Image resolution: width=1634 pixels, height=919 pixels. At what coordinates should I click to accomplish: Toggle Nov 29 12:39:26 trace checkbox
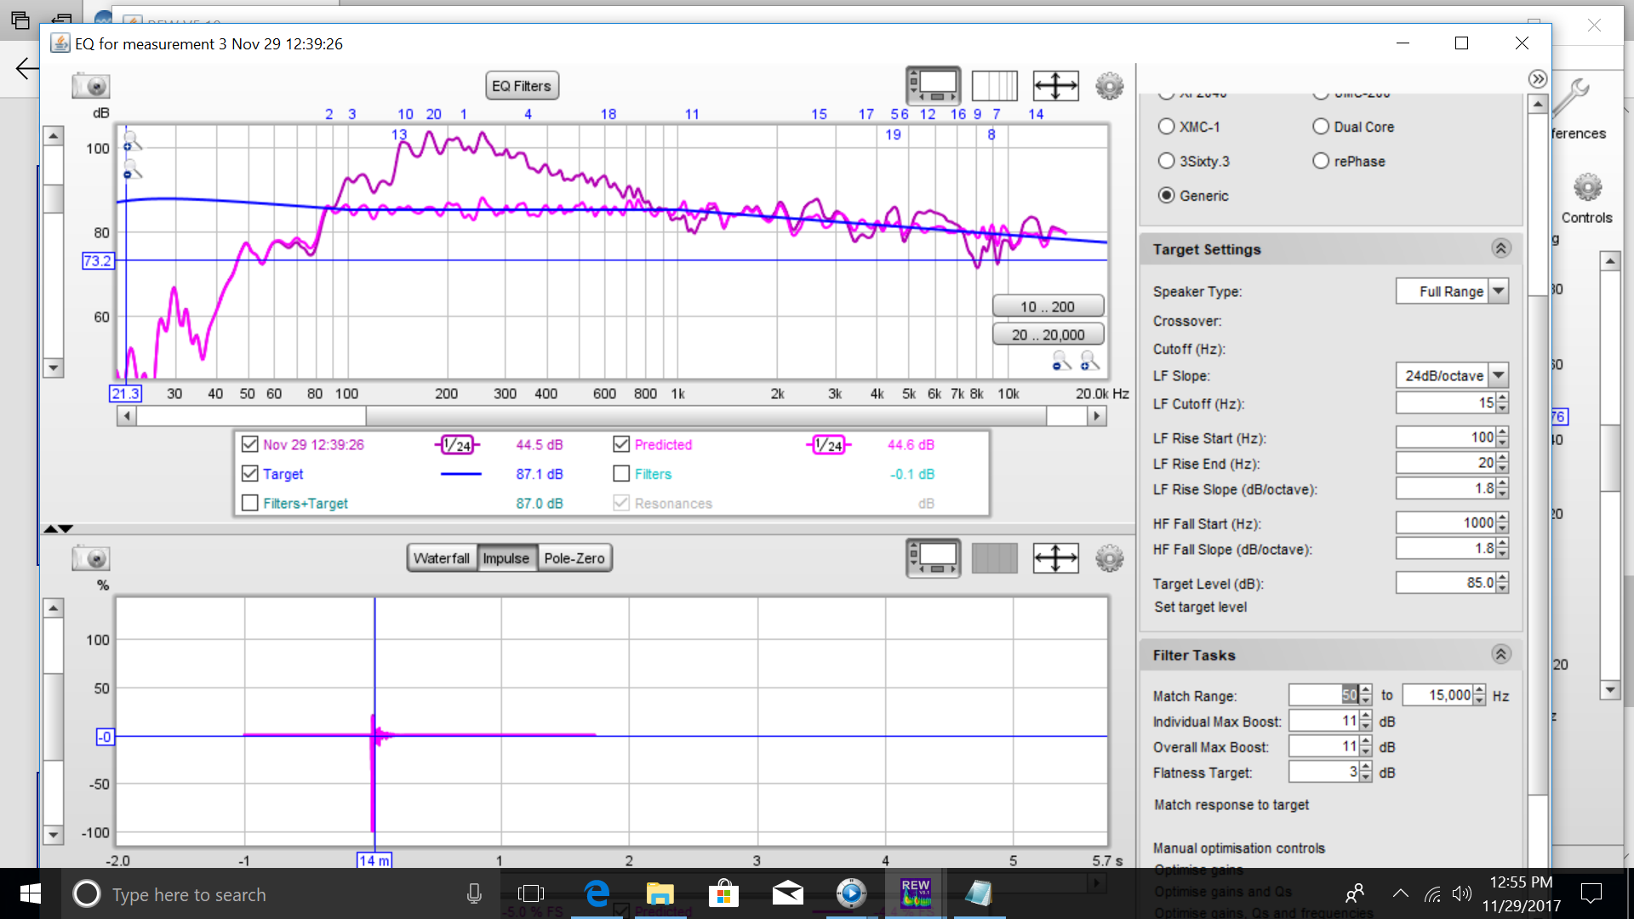(249, 444)
